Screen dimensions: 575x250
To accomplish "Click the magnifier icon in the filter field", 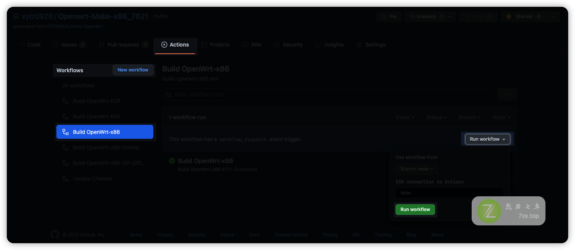I will (x=168, y=95).
